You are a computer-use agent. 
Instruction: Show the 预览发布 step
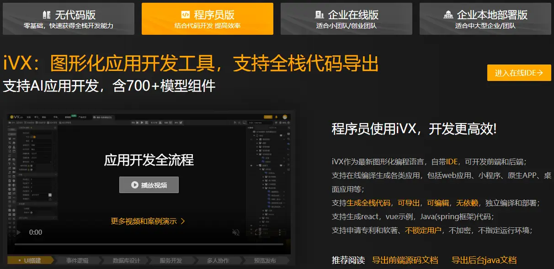[265, 261]
